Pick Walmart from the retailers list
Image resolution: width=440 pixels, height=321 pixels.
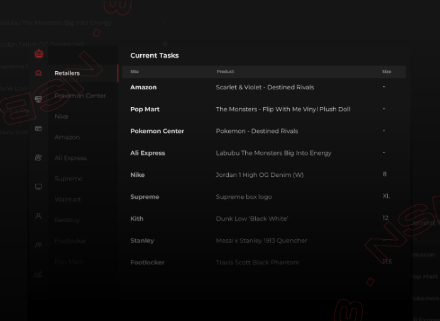[x=67, y=200]
